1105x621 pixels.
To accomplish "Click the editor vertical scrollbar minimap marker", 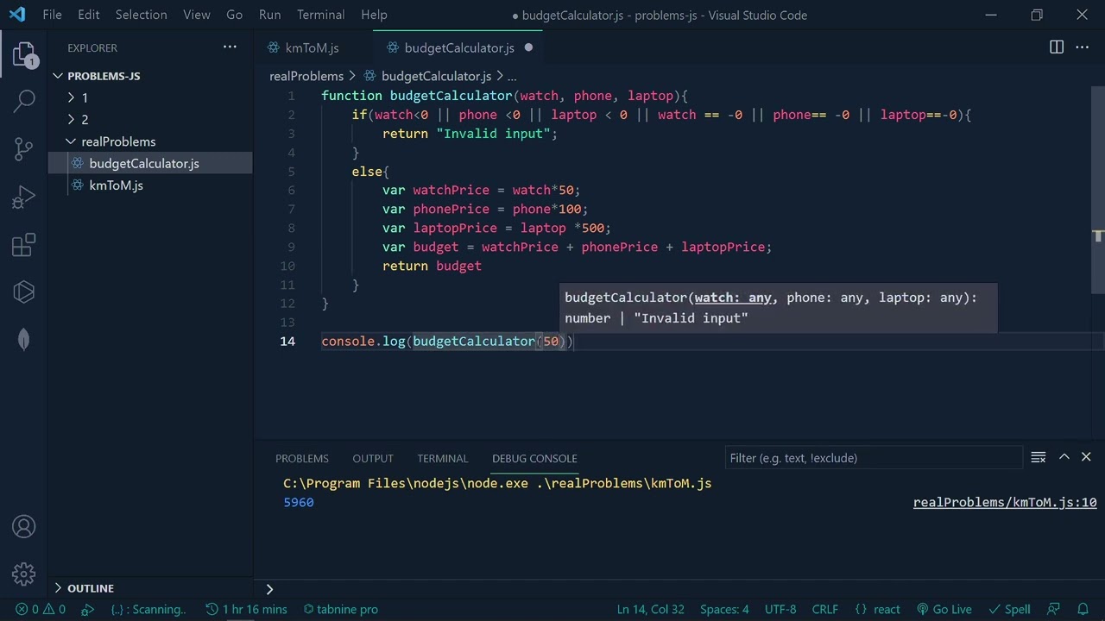I will pos(1098,235).
